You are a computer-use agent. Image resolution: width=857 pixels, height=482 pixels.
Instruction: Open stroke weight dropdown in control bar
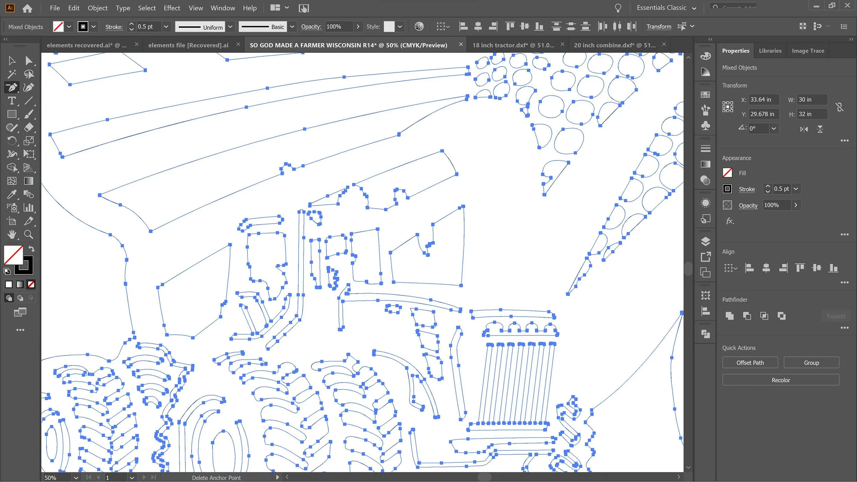pos(166,27)
